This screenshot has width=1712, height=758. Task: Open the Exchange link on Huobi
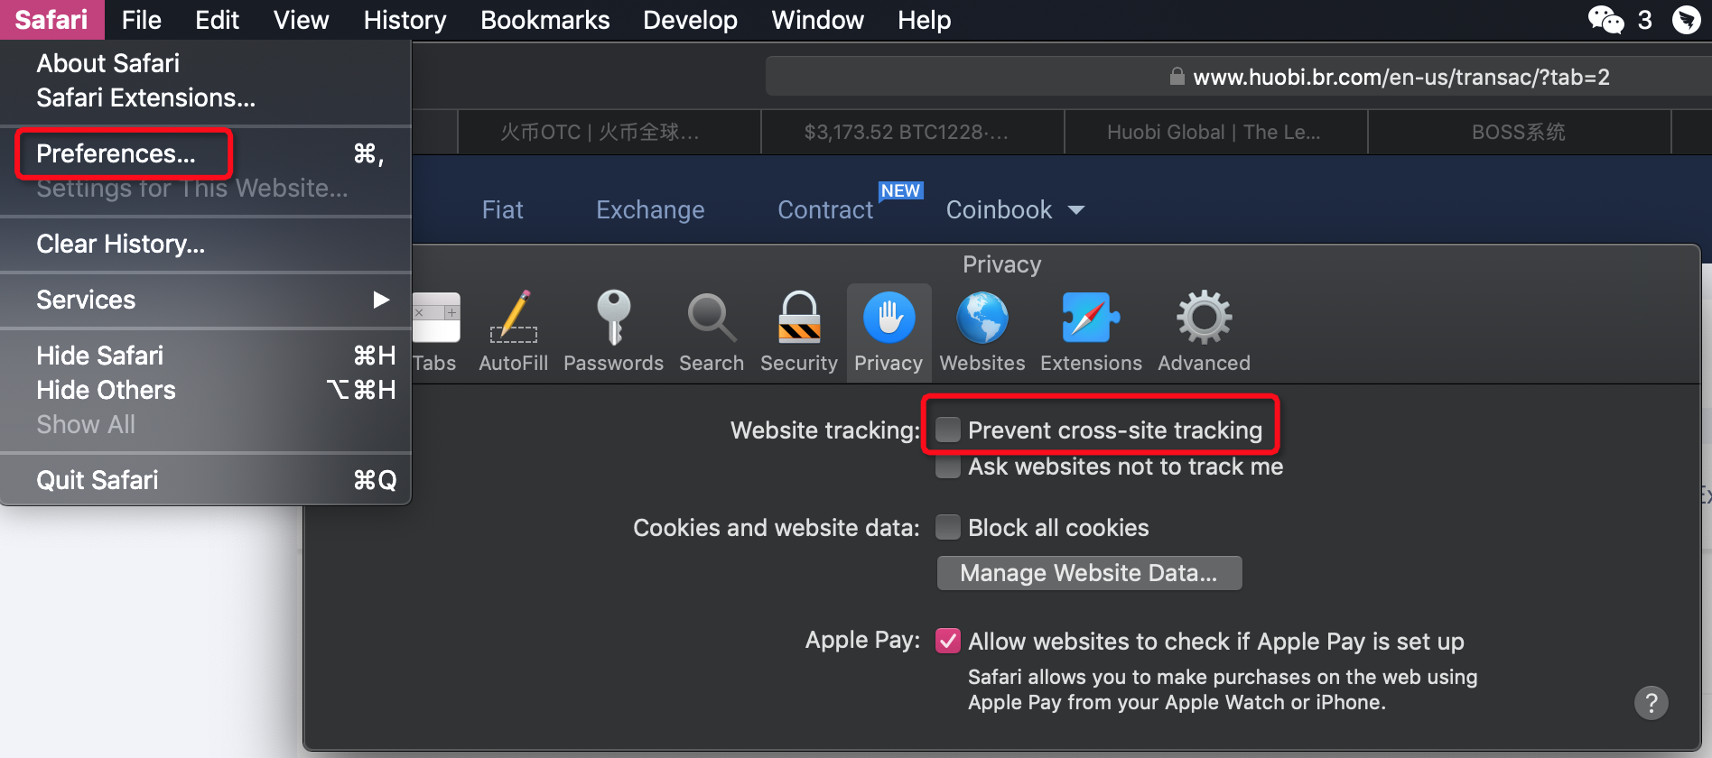(650, 210)
